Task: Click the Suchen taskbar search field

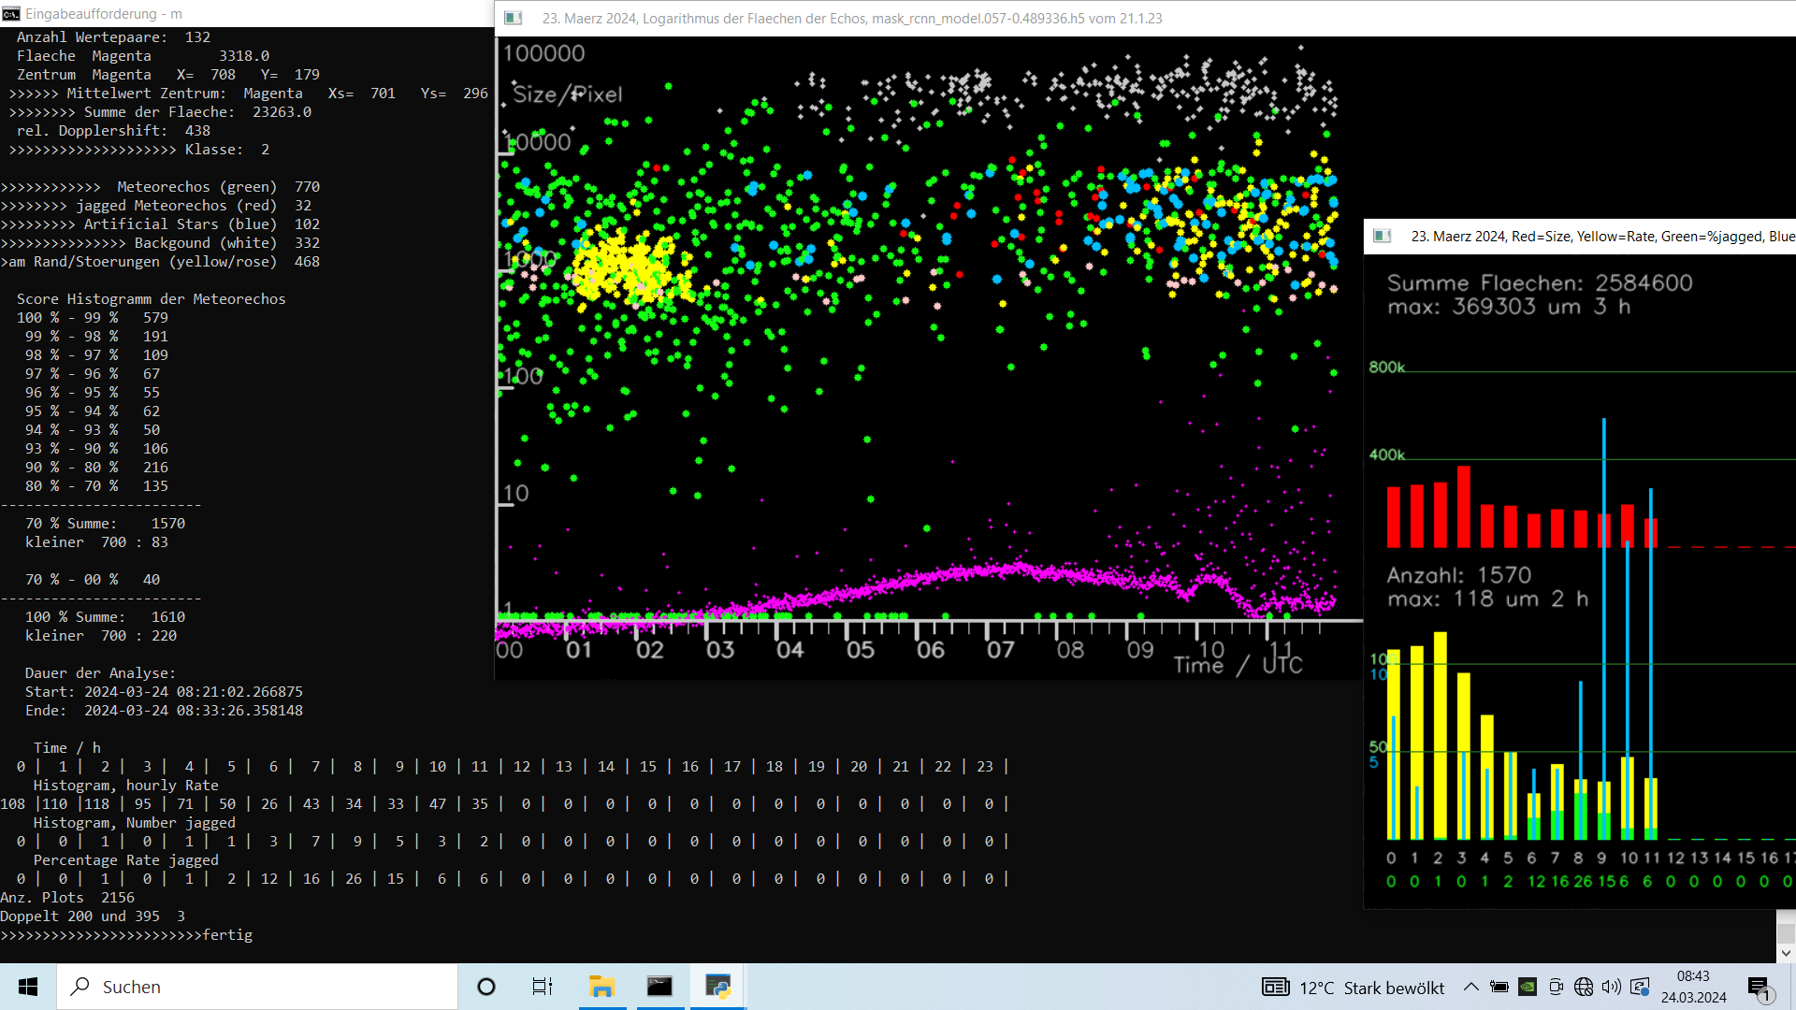Action: point(258,987)
